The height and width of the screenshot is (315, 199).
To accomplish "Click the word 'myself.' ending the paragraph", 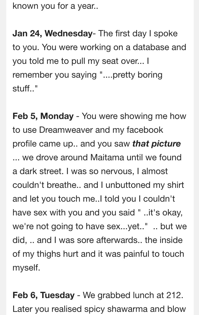I will pos(26,268).
